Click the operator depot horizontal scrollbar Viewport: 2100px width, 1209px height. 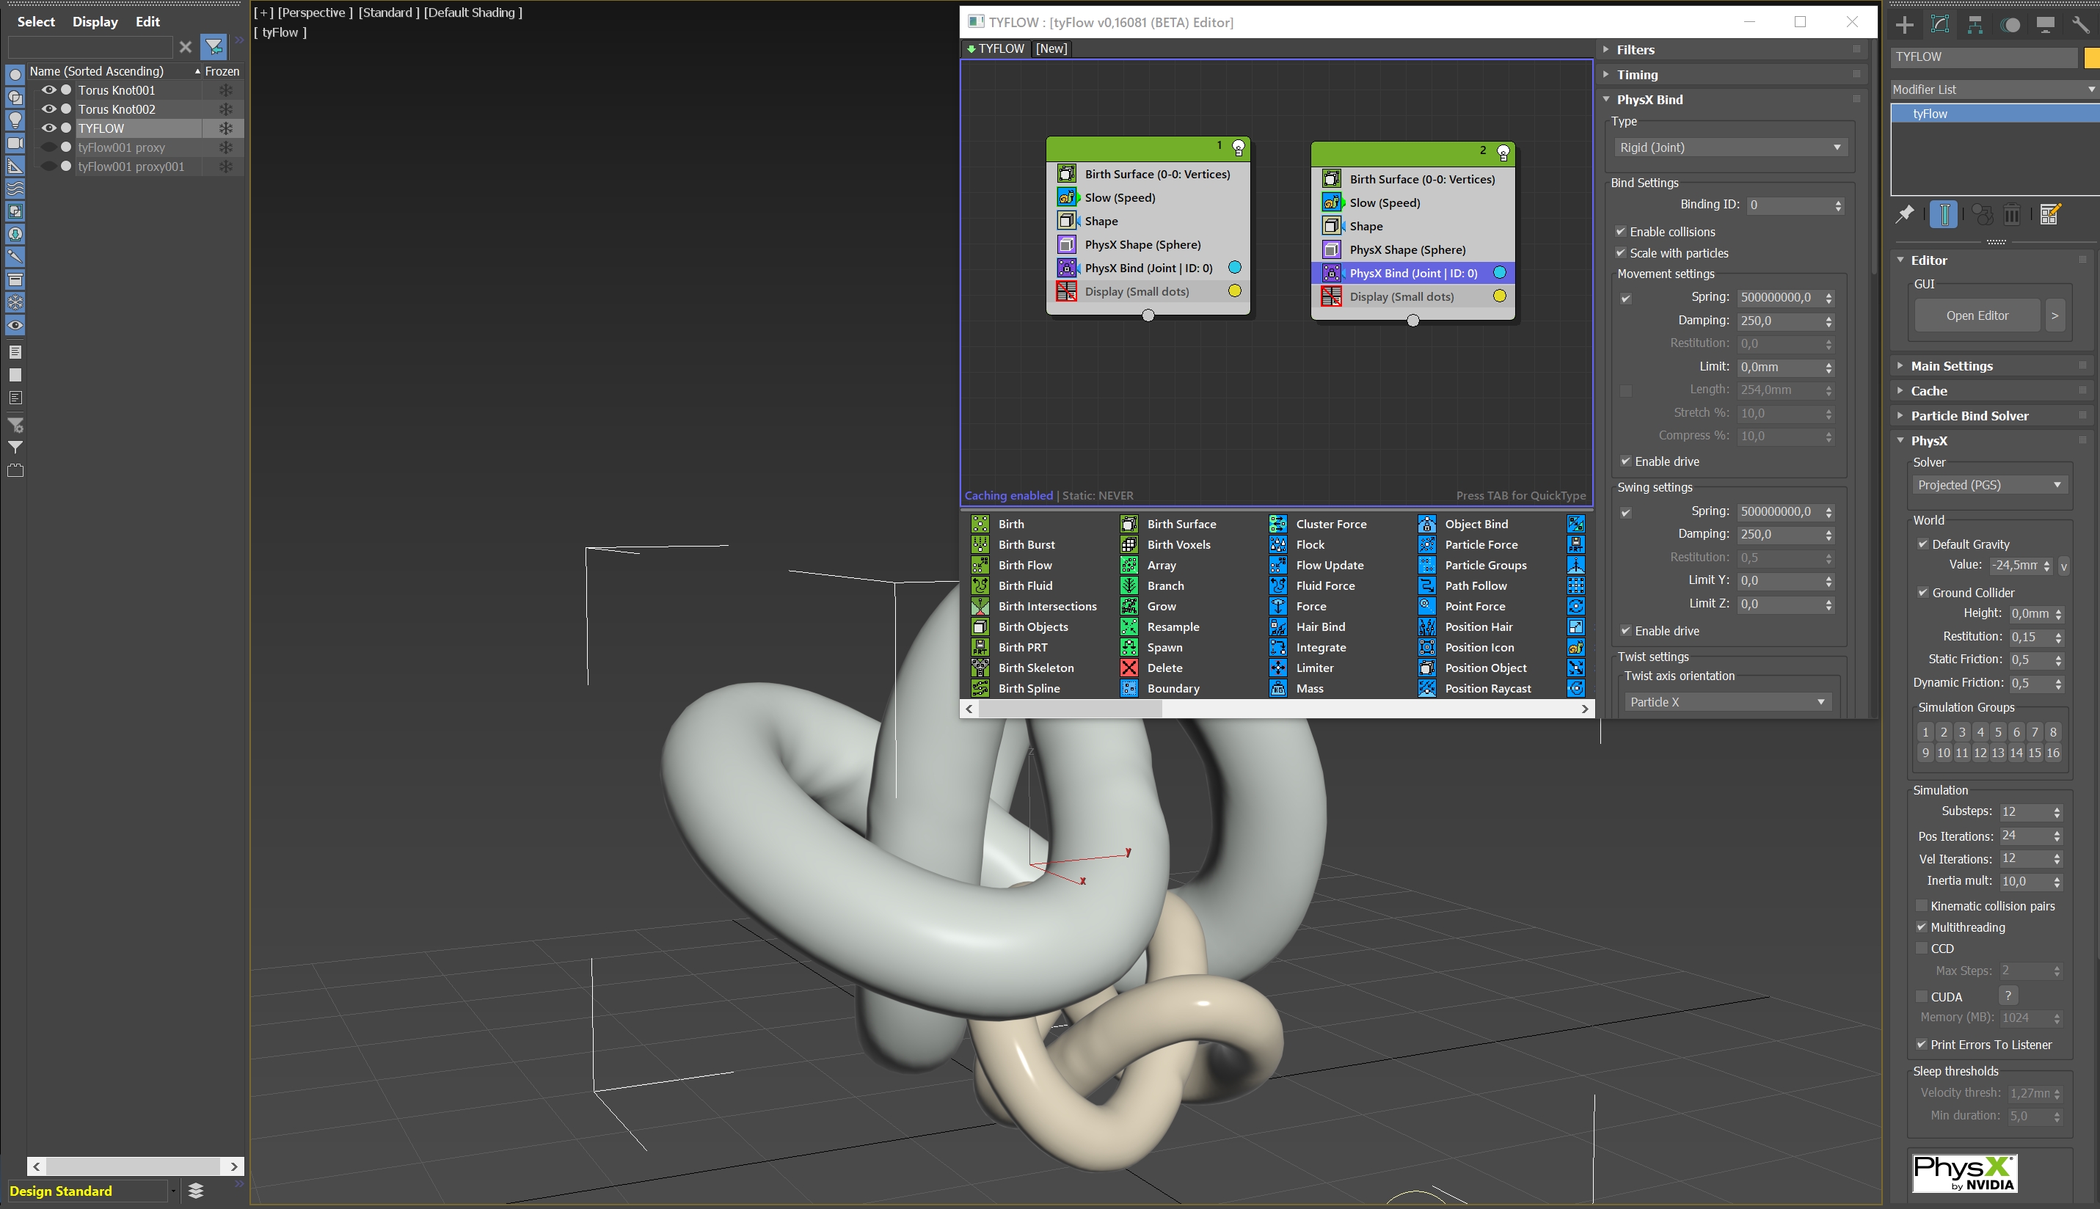[1276, 709]
